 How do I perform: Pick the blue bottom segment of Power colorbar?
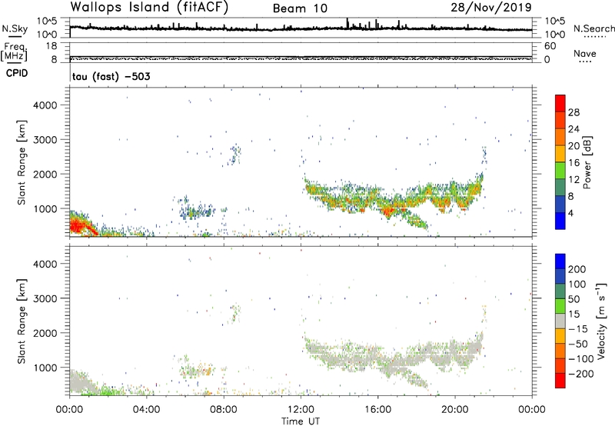560,222
